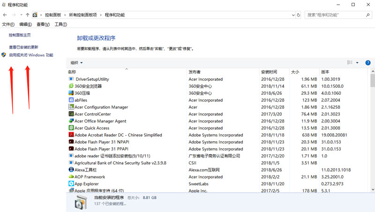Open the 编辑(E) menu
375x212 pixels.
(26, 24)
